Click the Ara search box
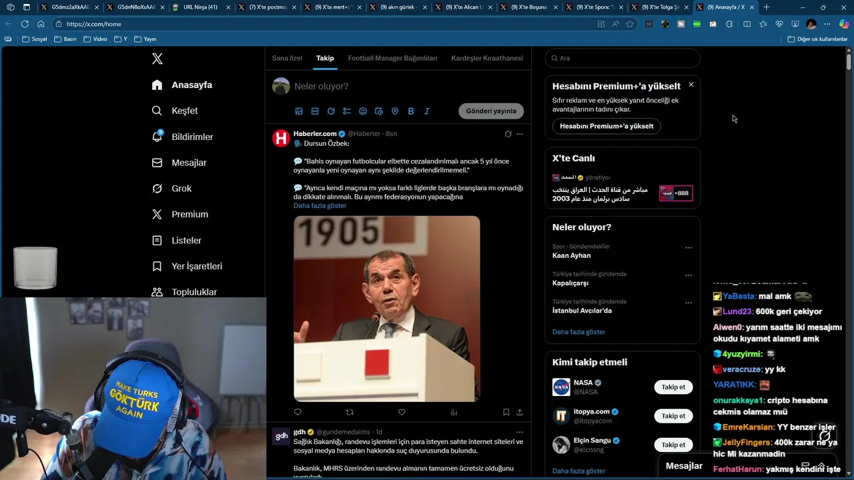854x480 pixels. click(x=622, y=58)
